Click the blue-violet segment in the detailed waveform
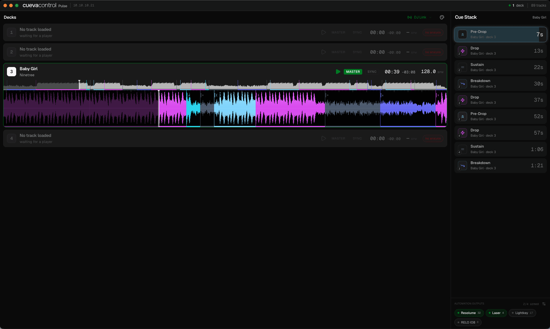Image resolution: width=550 pixels, height=329 pixels. pyautogui.click(x=408, y=108)
